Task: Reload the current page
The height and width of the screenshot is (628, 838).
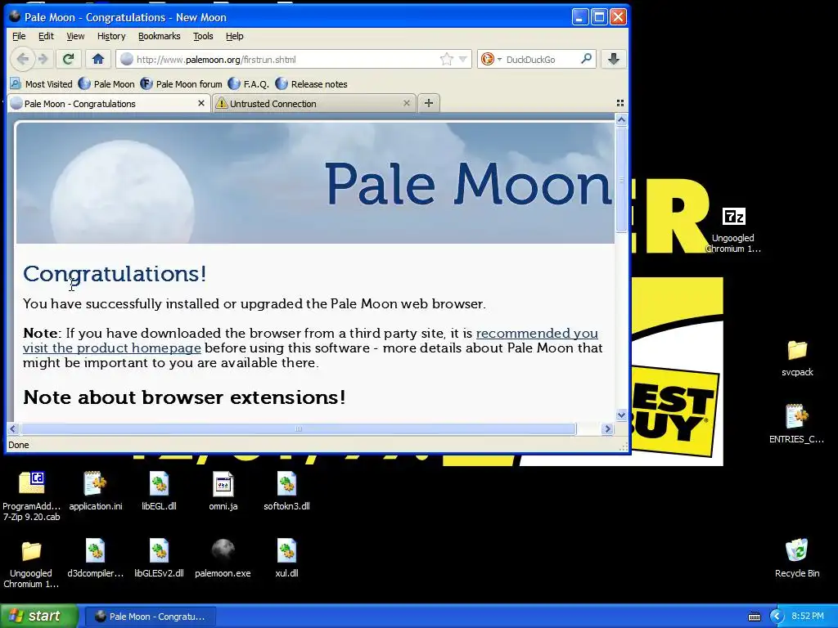Action: pos(69,59)
